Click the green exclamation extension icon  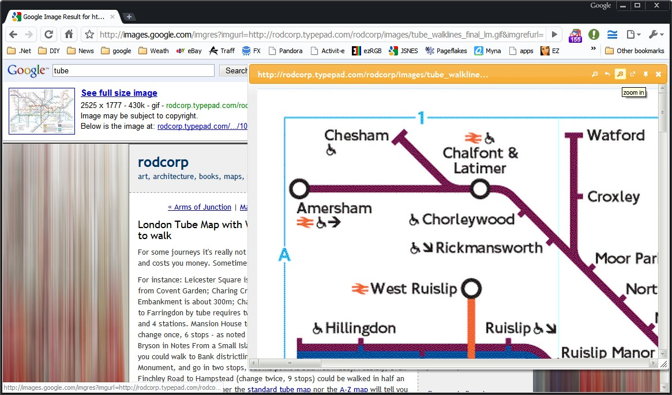click(x=594, y=34)
